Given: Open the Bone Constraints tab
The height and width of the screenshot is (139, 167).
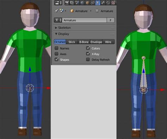Looking at the screenshot, I should pos(108,3).
